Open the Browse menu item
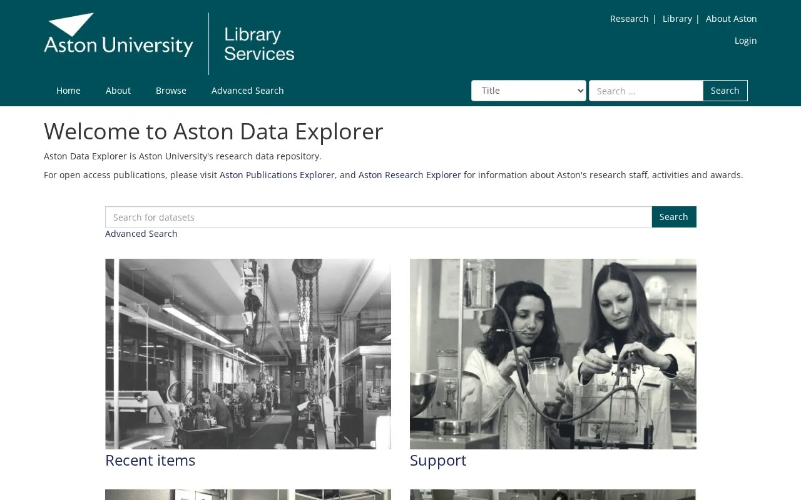The height and width of the screenshot is (500, 801). [x=171, y=91]
